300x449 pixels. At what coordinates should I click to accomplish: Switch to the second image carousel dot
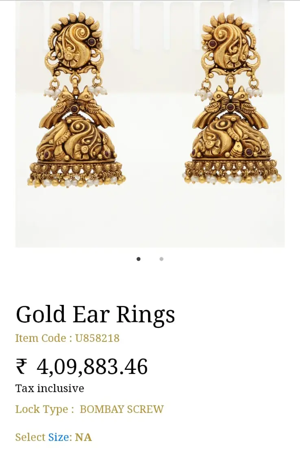[161, 259]
